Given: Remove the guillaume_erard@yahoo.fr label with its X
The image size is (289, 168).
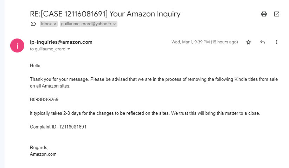Looking at the screenshot, I should pos(115,24).
